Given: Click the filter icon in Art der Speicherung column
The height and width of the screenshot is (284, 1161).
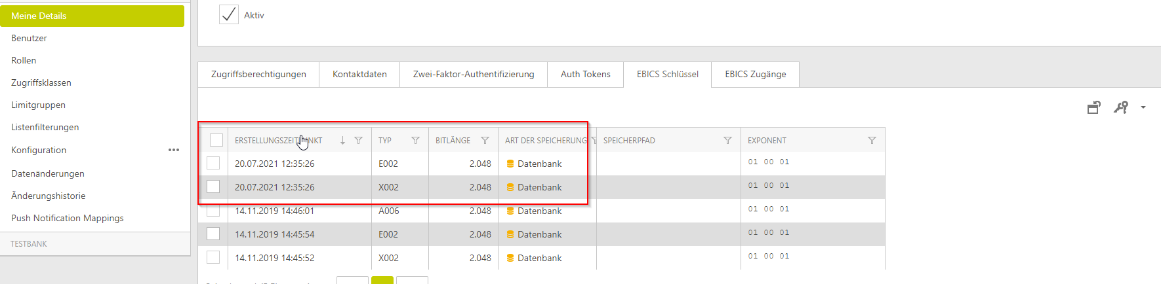Looking at the screenshot, I should tap(594, 141).
